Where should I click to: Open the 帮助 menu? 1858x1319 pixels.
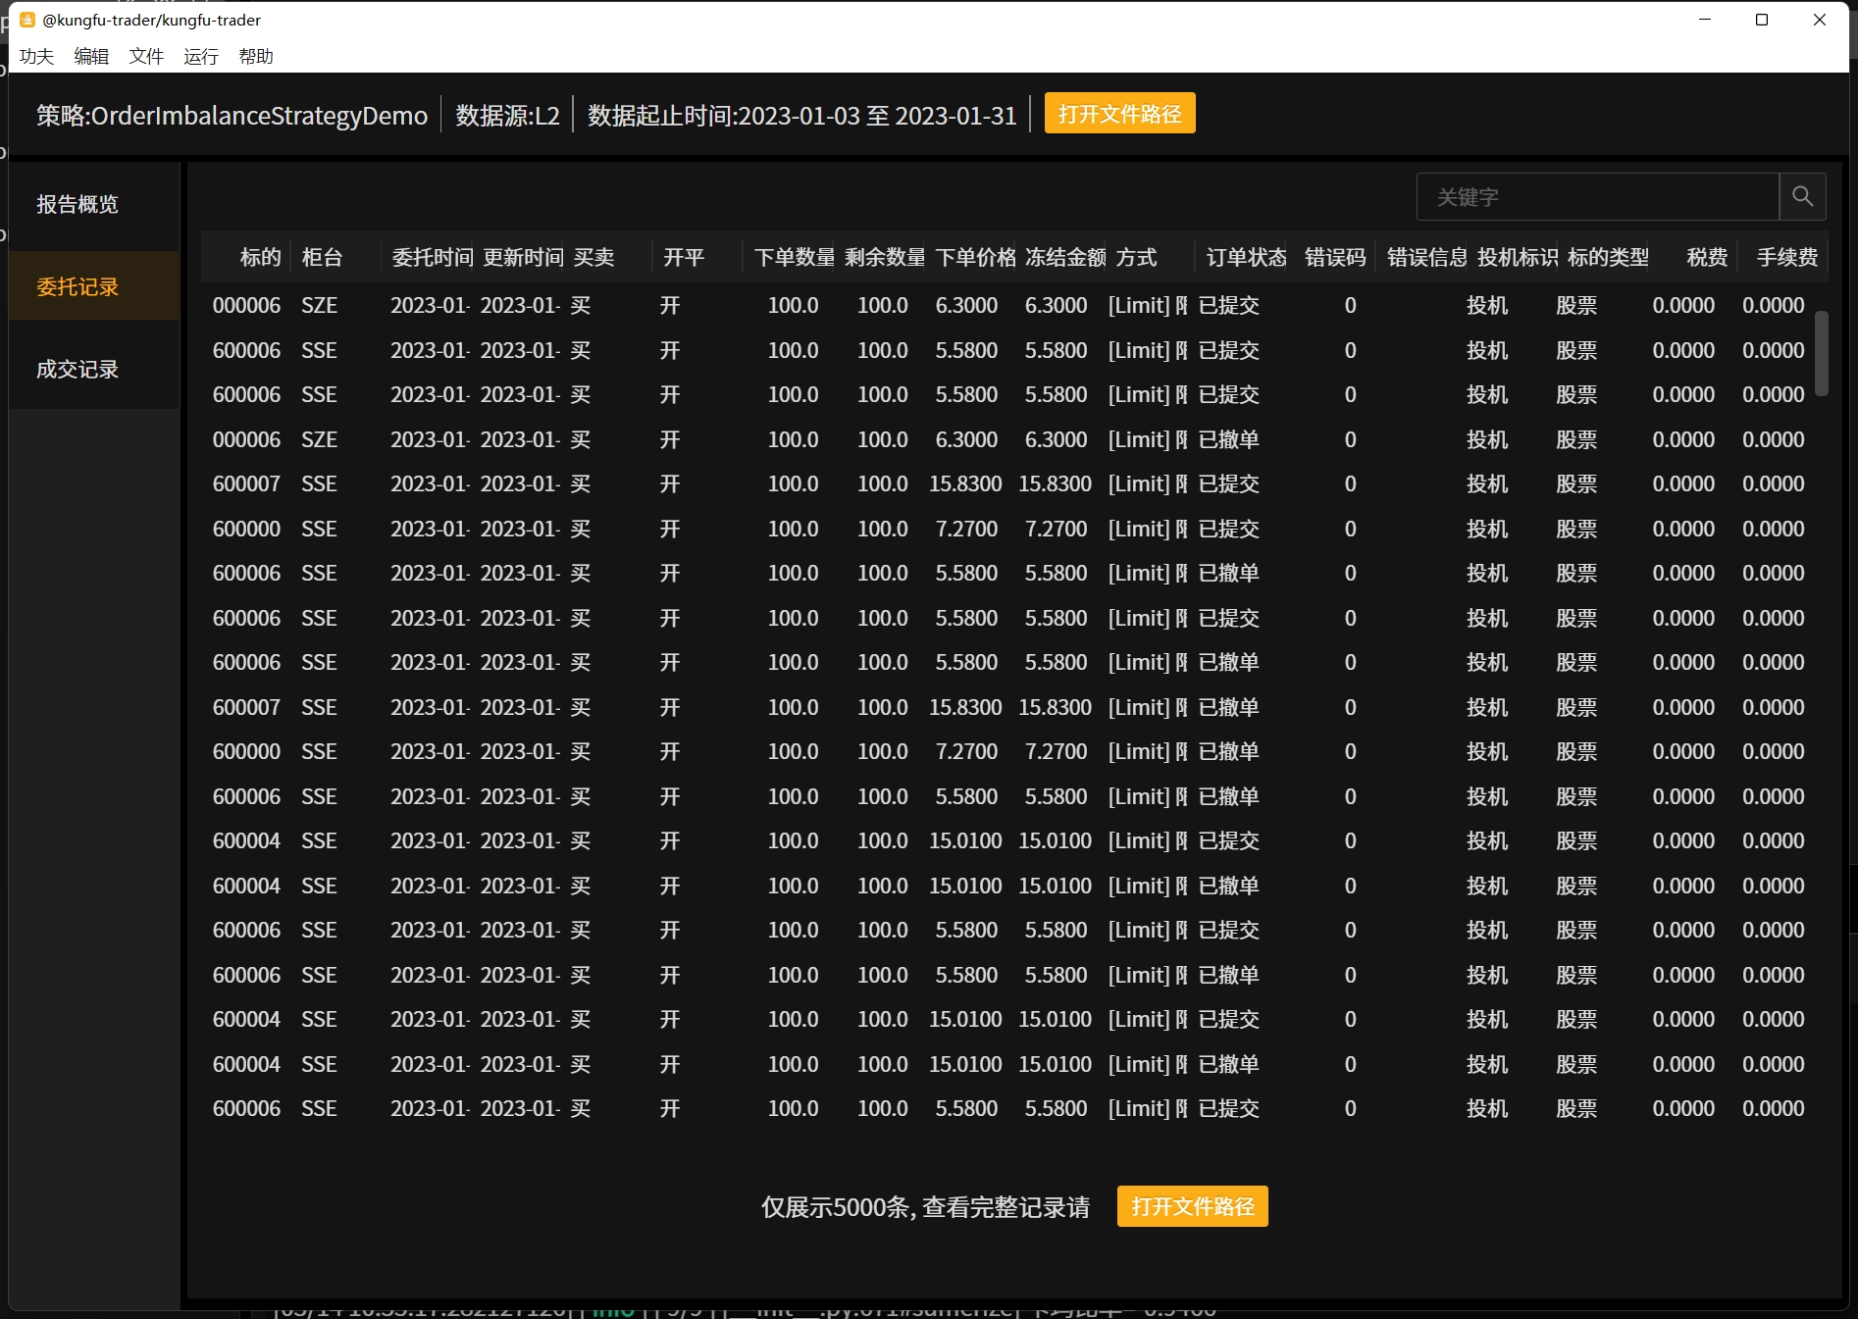tap(256, 57)
